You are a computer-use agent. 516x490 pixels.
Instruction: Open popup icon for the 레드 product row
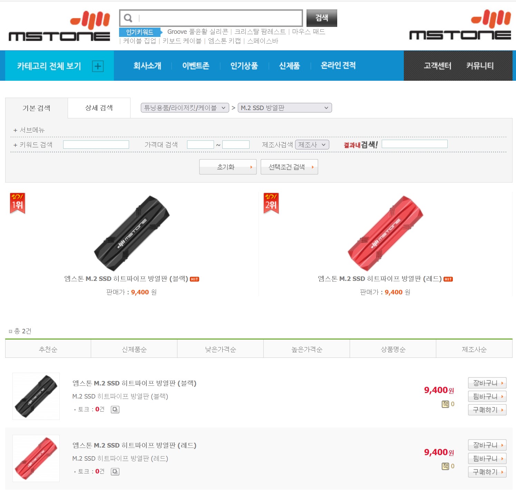115,472
